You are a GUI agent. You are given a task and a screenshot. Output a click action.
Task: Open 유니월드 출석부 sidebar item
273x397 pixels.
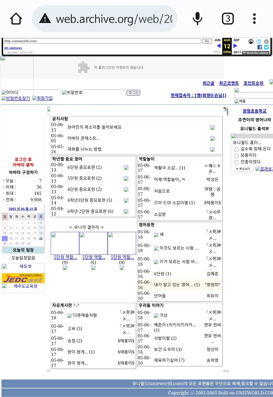(x=254, y=128)
